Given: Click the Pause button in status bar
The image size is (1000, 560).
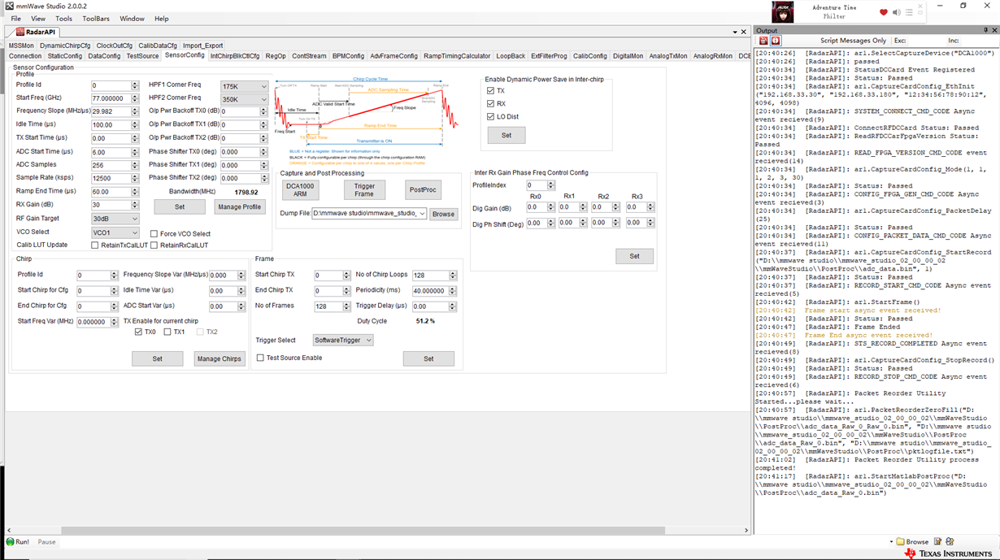Looking at the screenshot, I should [46, 542].
